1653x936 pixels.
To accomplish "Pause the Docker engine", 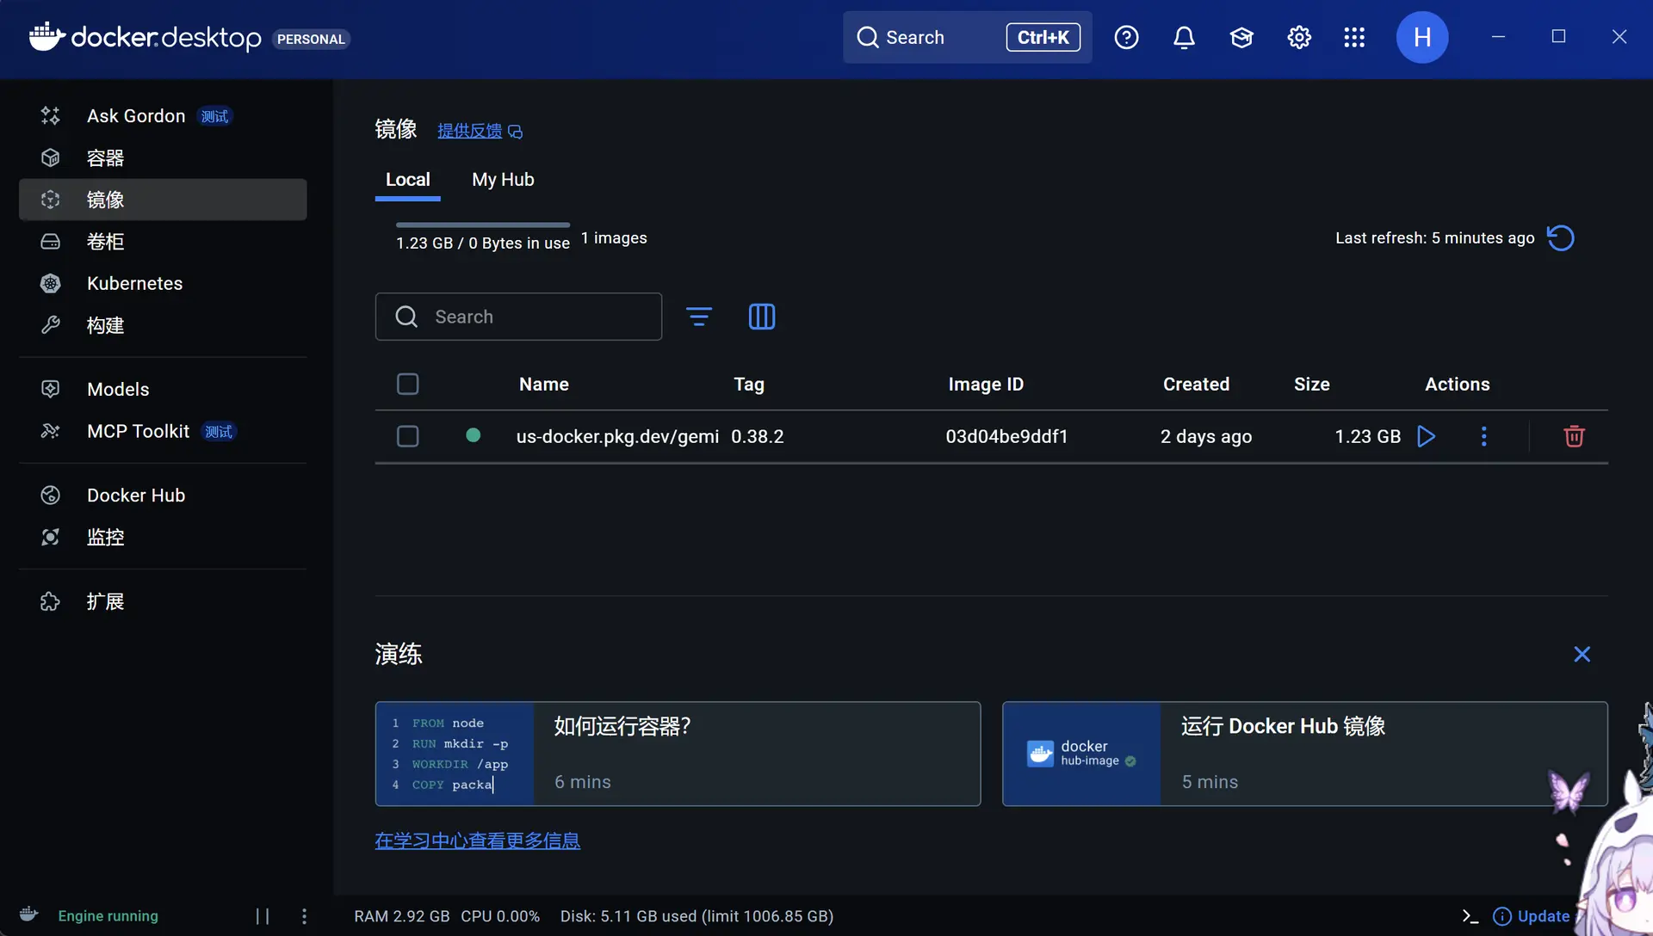I will point(263,916).
